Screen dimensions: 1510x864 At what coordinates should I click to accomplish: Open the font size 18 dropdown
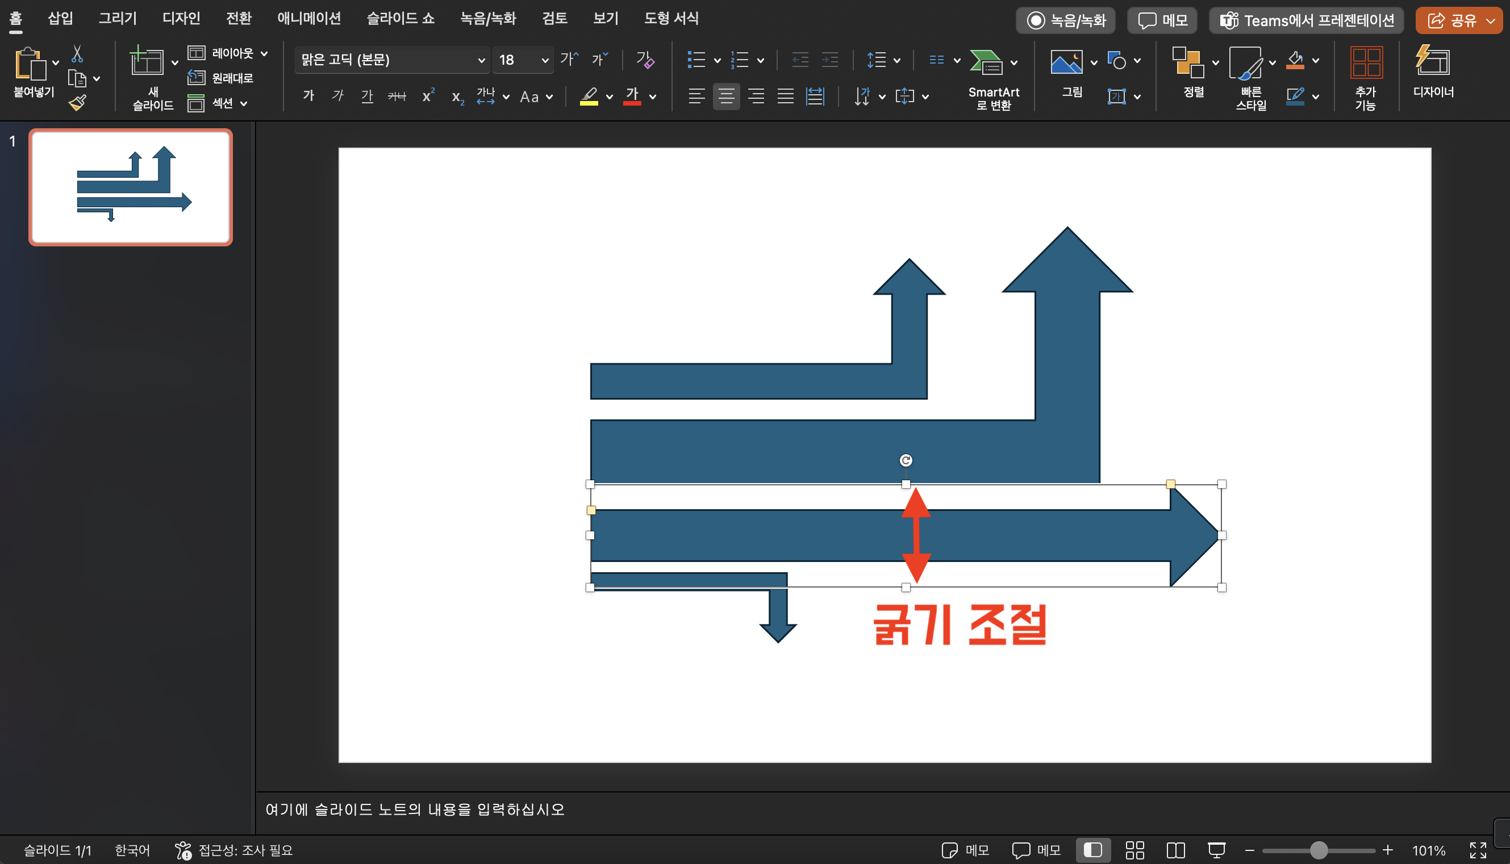pyautogui.click(x=545, y=60)
